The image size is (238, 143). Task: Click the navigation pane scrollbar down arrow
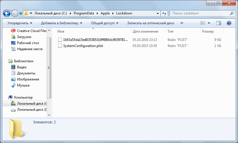tap(49, 115)
